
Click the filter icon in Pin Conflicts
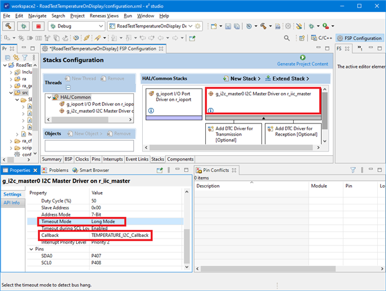click(x=352, y=169)
